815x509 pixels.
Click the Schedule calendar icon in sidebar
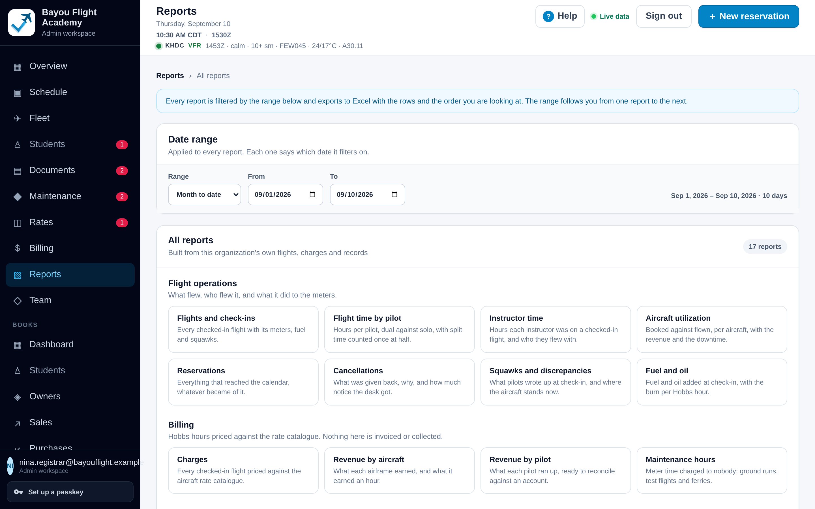pyautogui.click(x=18, y=92)
